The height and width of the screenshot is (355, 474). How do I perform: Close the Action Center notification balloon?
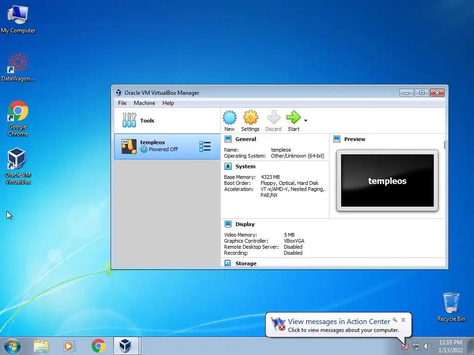403,320
